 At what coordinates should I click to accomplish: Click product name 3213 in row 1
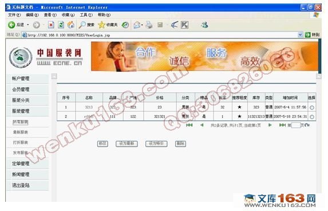(x=89, y=107)
